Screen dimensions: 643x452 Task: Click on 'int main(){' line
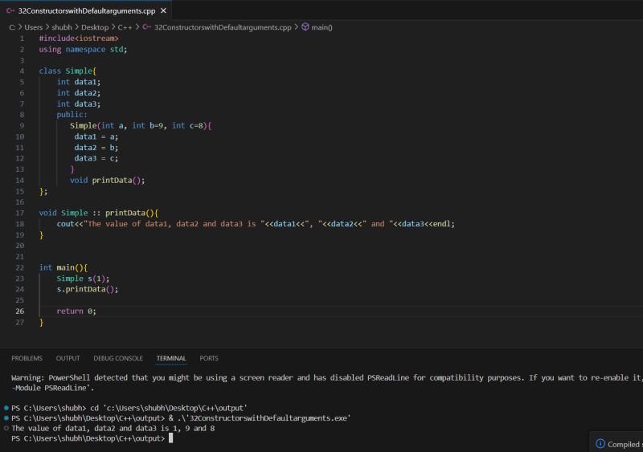tap(63, 267)
